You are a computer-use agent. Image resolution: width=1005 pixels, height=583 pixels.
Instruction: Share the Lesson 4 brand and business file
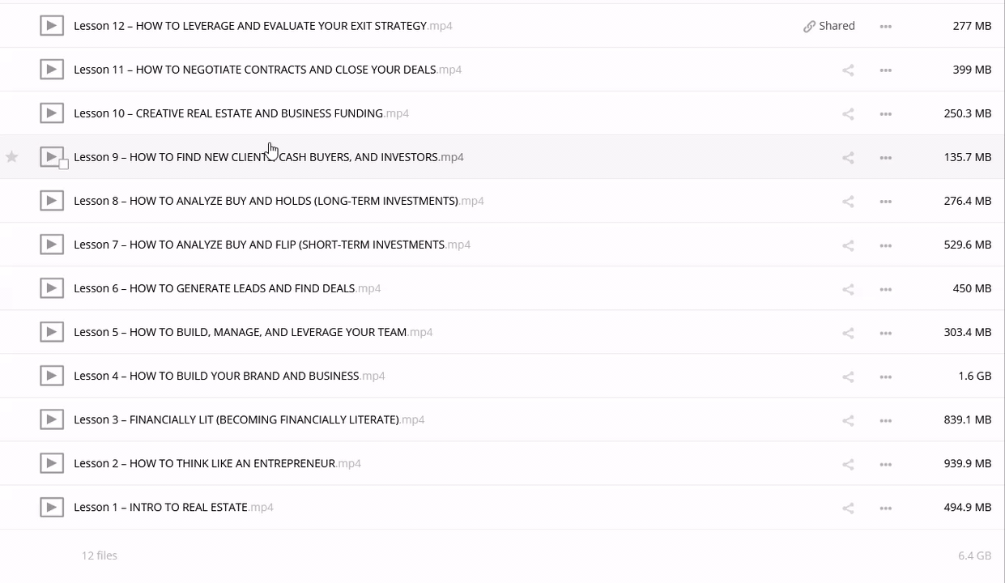click(848, 377)
